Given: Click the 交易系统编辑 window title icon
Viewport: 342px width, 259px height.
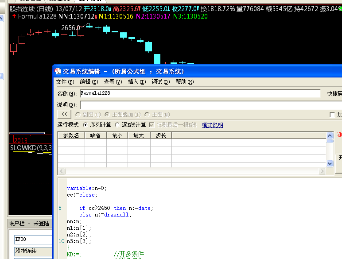Looking at the screenshot, I should [x=58, y=71].
